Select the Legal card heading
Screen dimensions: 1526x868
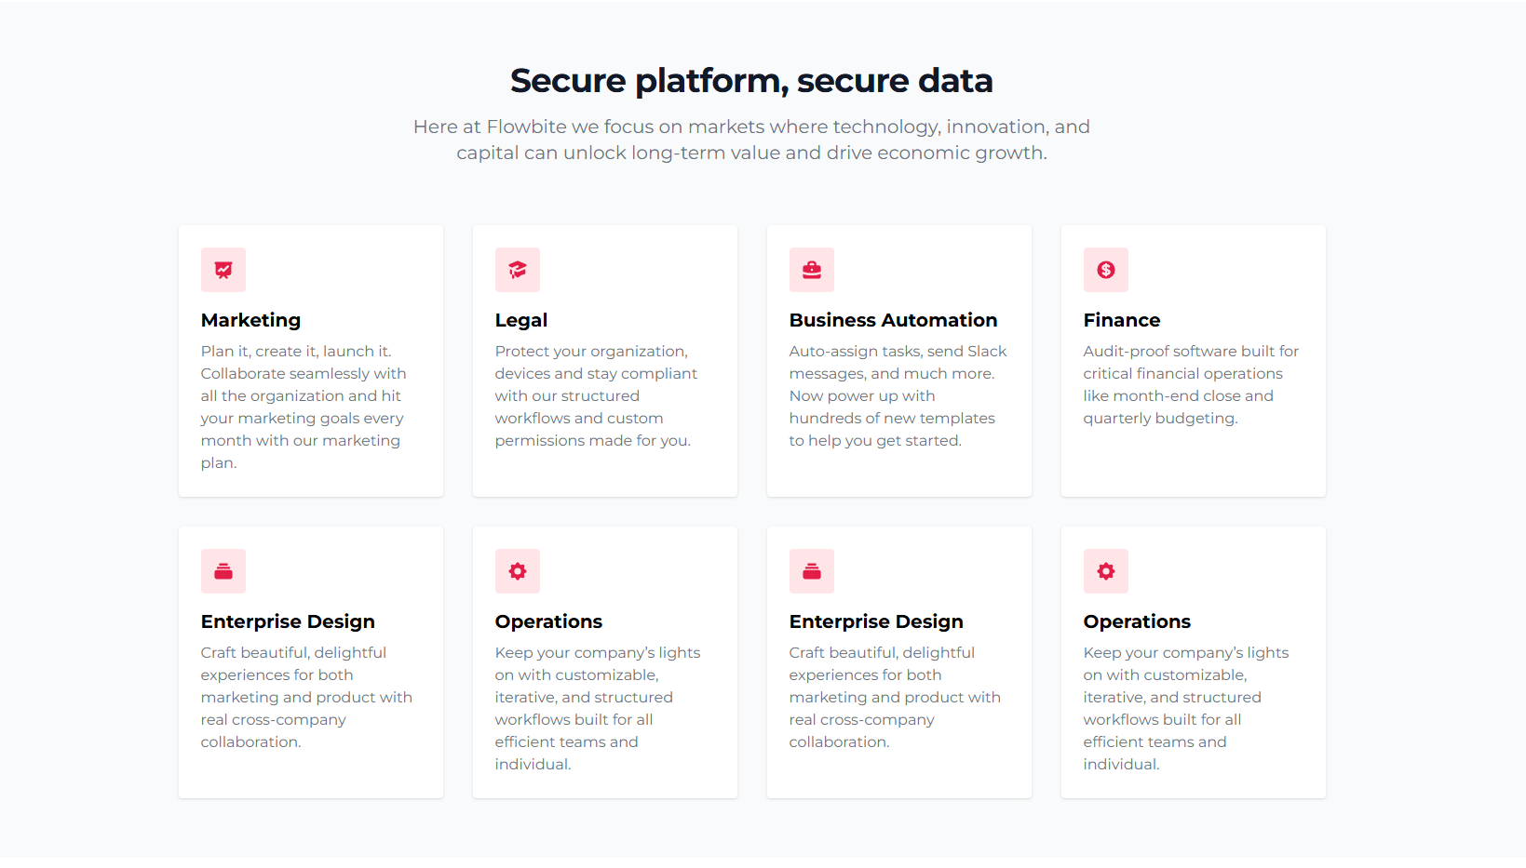point(521,320)
